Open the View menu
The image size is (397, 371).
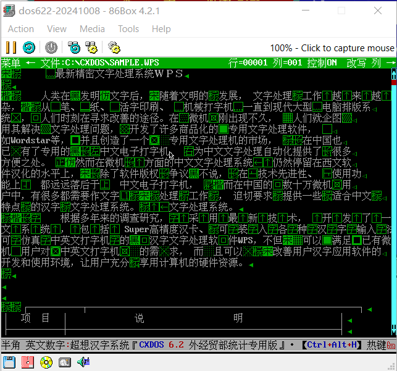point(57,29)
